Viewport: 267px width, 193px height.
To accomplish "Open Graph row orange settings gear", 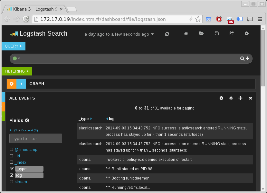I will [12, 84].
